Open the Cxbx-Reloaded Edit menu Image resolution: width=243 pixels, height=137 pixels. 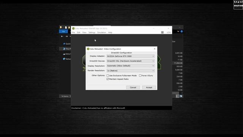click(79, 32)
